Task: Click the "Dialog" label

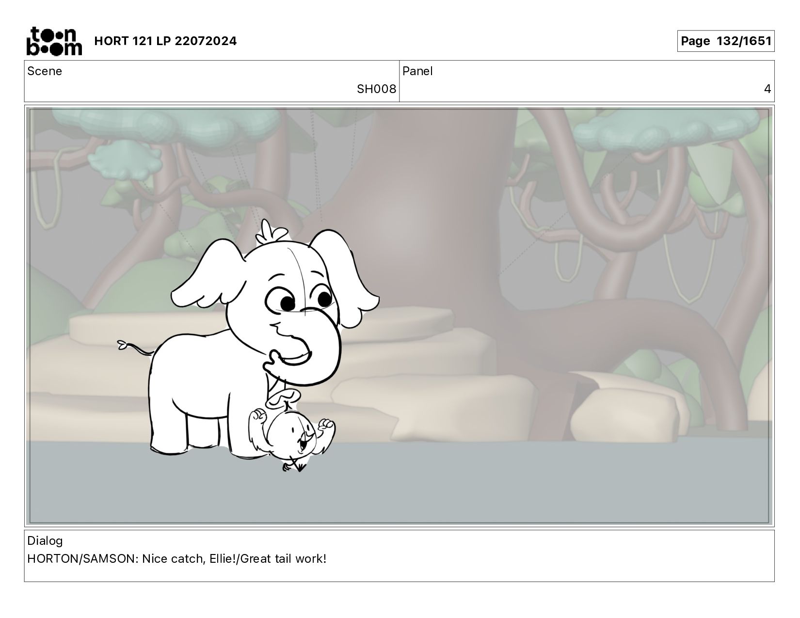Action: point(45,541)
